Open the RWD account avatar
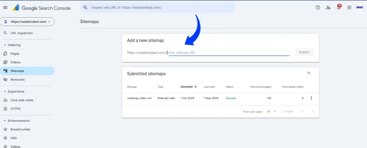Viewport: 367px width, 148px height. (359, 8)
